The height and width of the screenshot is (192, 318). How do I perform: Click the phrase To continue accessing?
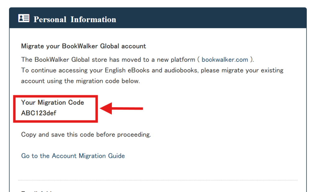[x=50, y=70]
